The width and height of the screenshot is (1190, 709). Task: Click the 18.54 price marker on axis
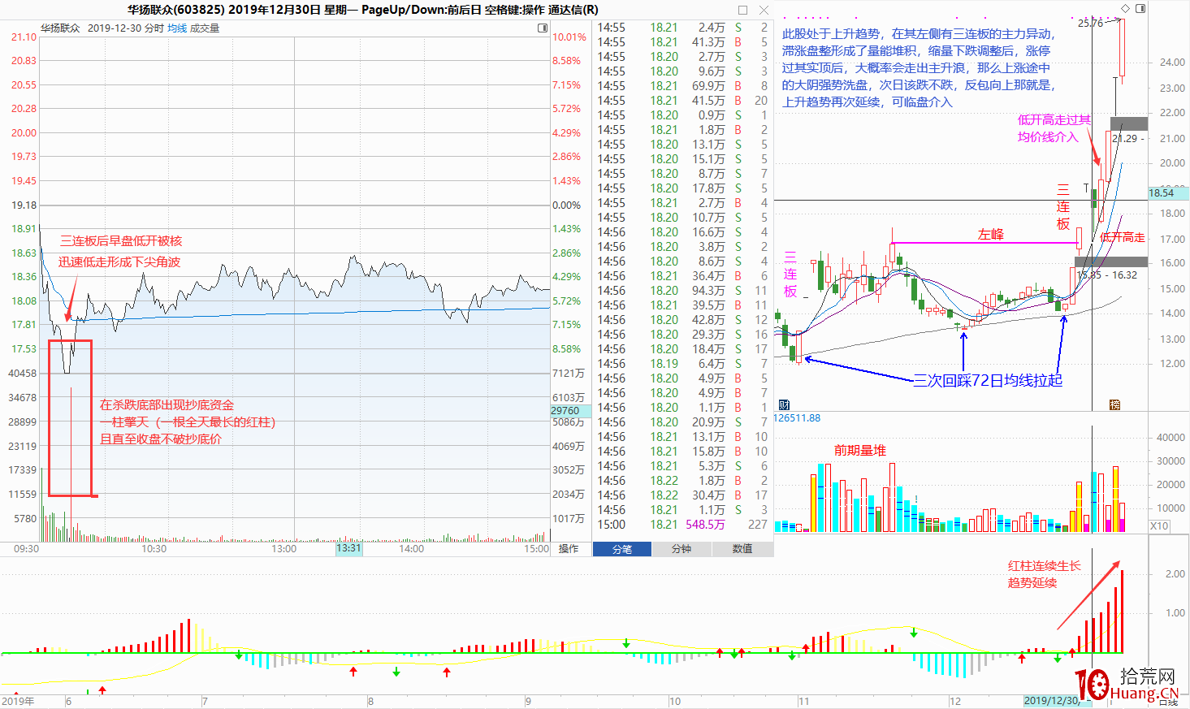[1162, 193]
